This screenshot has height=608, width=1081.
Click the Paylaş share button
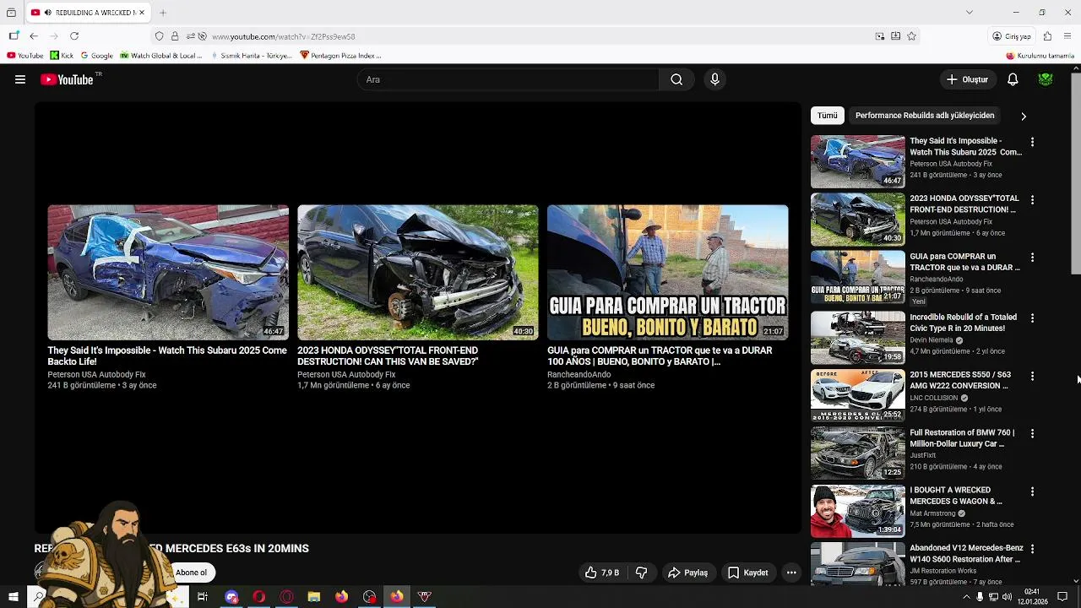[x=687, y=573]
